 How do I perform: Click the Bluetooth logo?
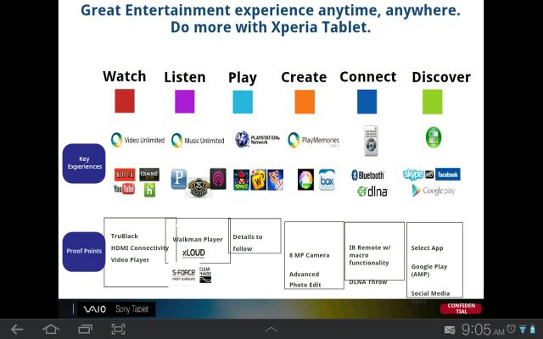367,175
